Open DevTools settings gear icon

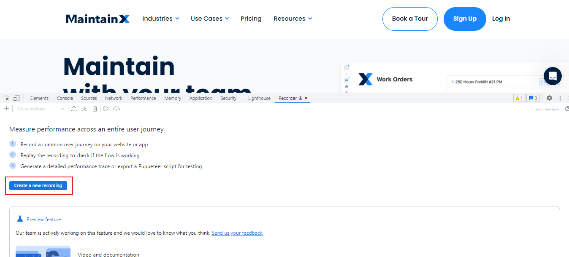point(549,98)
